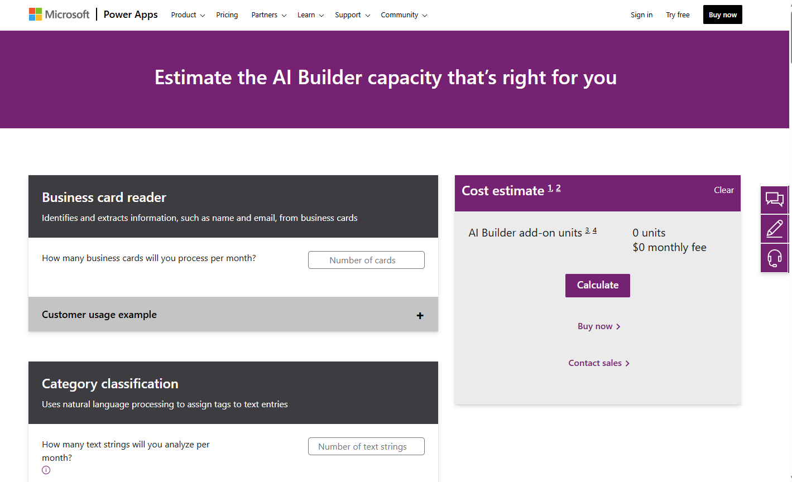The image size is (792, 482).
Task: Open the Community dropdown menu
Action: (404, 15)
